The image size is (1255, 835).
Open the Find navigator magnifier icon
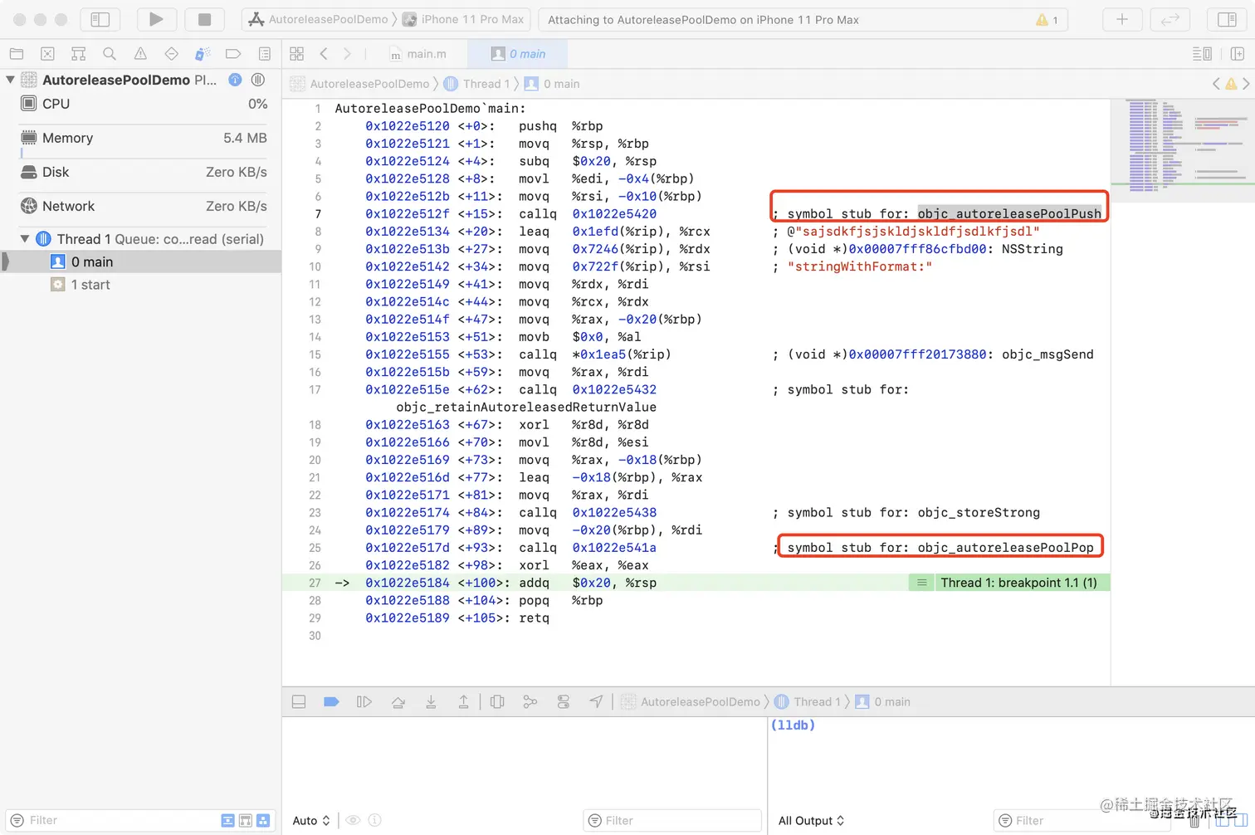110,54
